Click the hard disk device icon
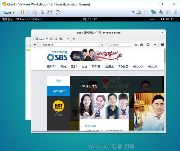Screen dimensions: 180x151 [139, 12]
